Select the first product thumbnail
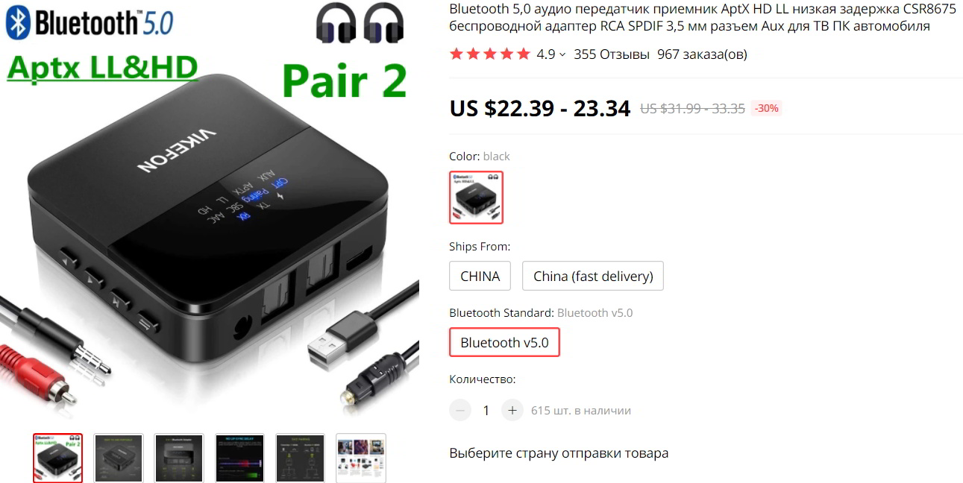Screen dimensions: 963x483 coord(57,458)
